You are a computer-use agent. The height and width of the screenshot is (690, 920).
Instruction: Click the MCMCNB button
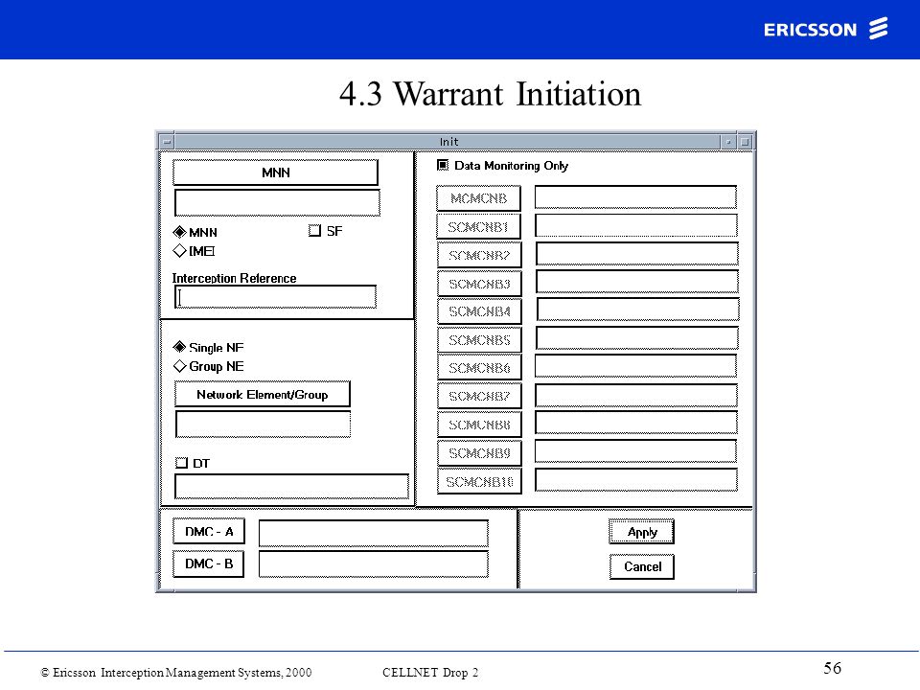click(479, 198)
